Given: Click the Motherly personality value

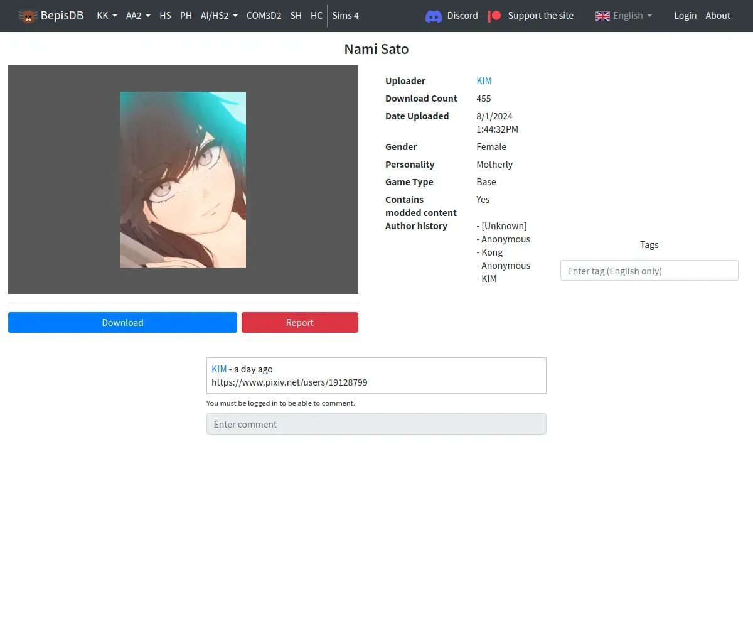Looking at the screenshot, I should tap(494, 165).
